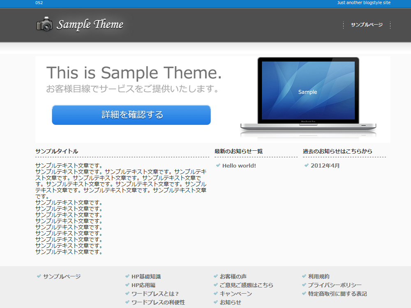Image resolution: width=411 pixels, height=308 pixels.
Task: Click checkmark icon beside 利用規約
Action: pyautogui.click(x=304, y=276)
